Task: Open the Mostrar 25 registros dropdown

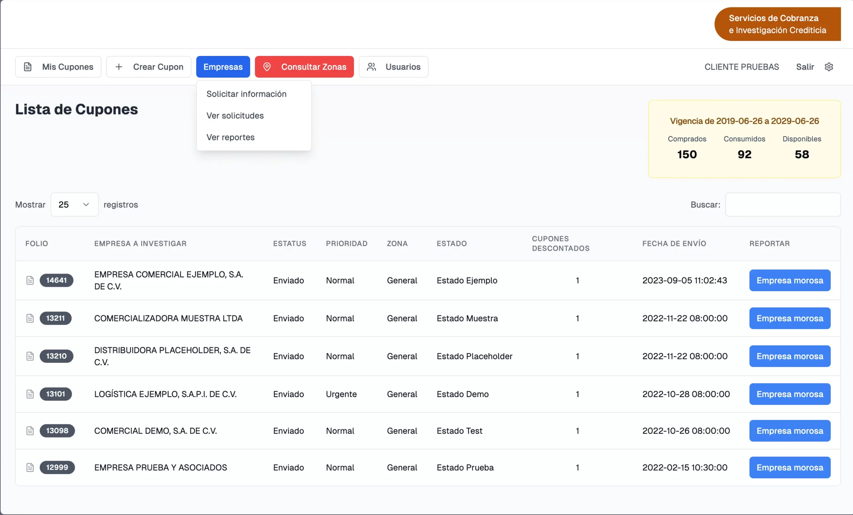Action: 74,205
